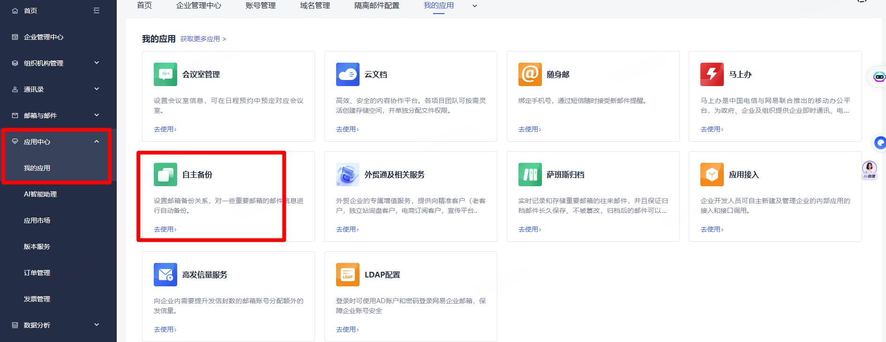This screenshot has width=886, height=342.
Task: Click the 外贸通及相关服务 icon
Action: pyautogui.click(x=348, y=175)
